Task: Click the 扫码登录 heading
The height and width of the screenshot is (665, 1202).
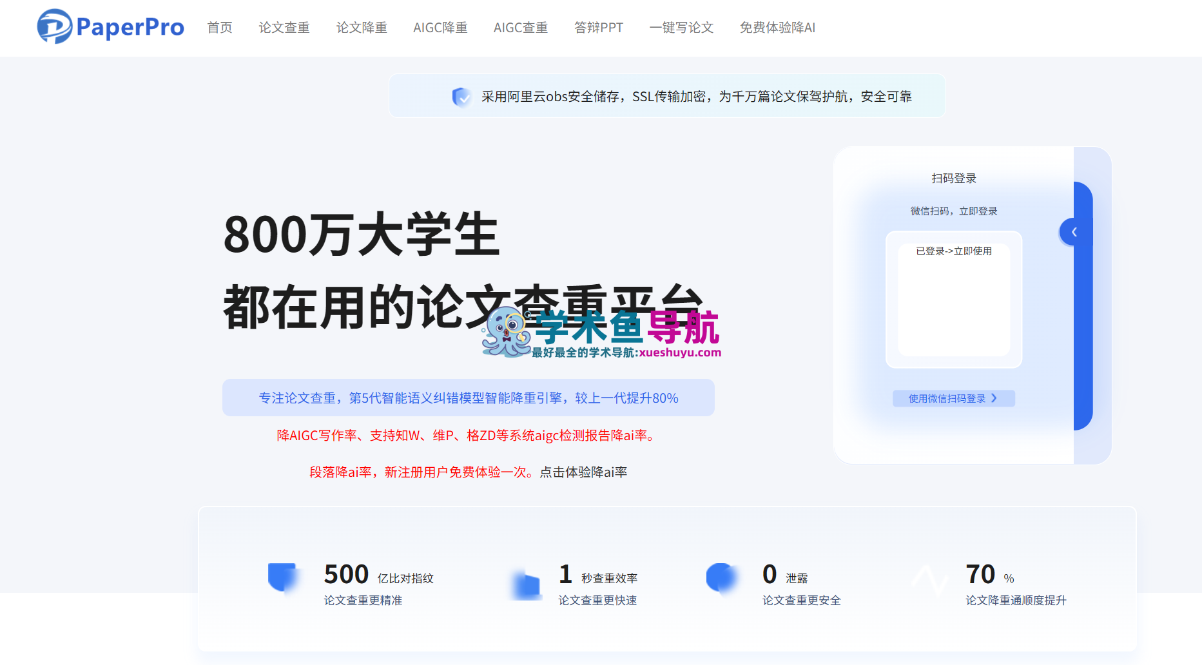Action: coord(954,178)
